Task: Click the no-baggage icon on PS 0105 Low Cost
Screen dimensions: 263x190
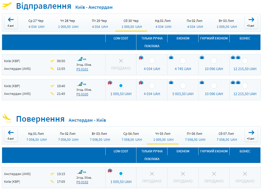Action: [x=110, y=83]
